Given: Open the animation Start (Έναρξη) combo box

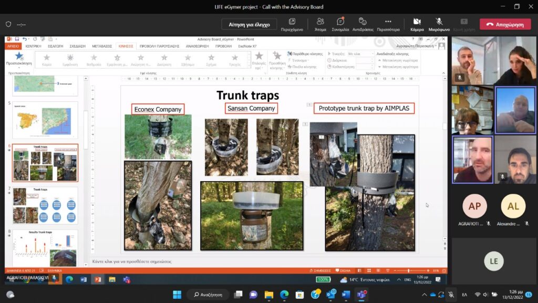Looking at the screenshot, I should [360, 54].
